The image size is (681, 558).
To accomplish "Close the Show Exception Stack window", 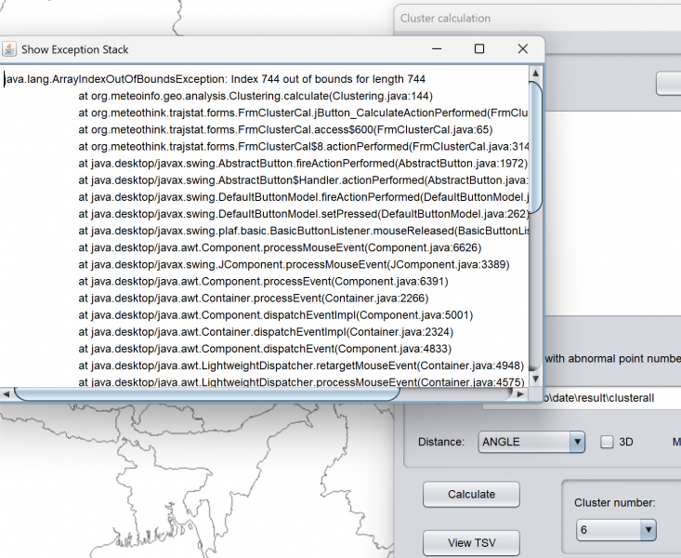I will pyautogui.click(x=523, y=48).
